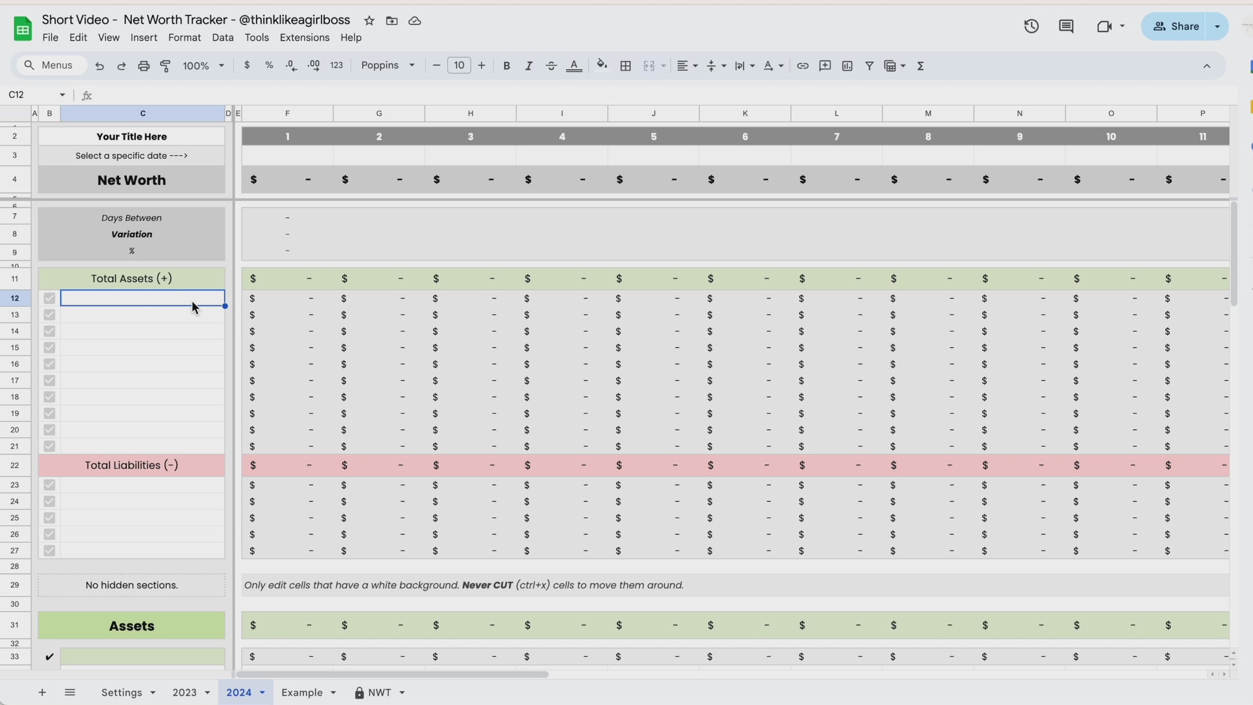Click the font size input field
The height and width of the screenshot is (705, 1253).
tap(458, 66)
